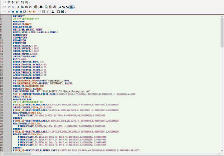Click the Redo arrow in toolbar
Image resolution: width=224 pixels, height=156 pixels.
coord(13,7)
